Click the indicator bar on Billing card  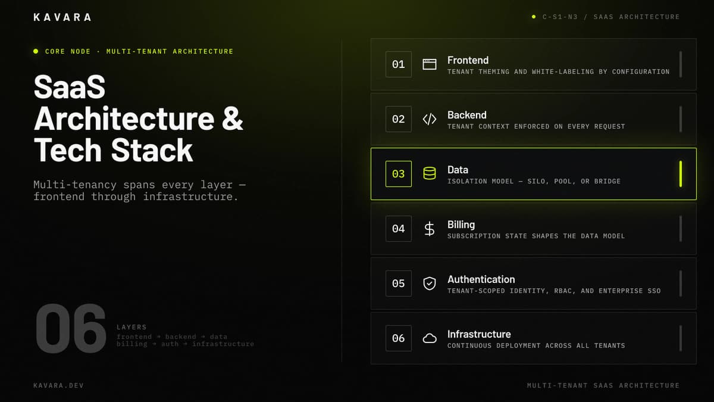pos(681,229)
